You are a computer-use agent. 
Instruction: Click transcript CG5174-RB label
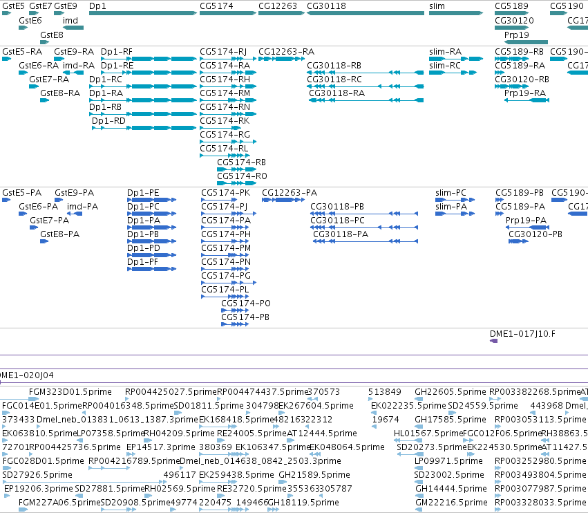(242, 162)
